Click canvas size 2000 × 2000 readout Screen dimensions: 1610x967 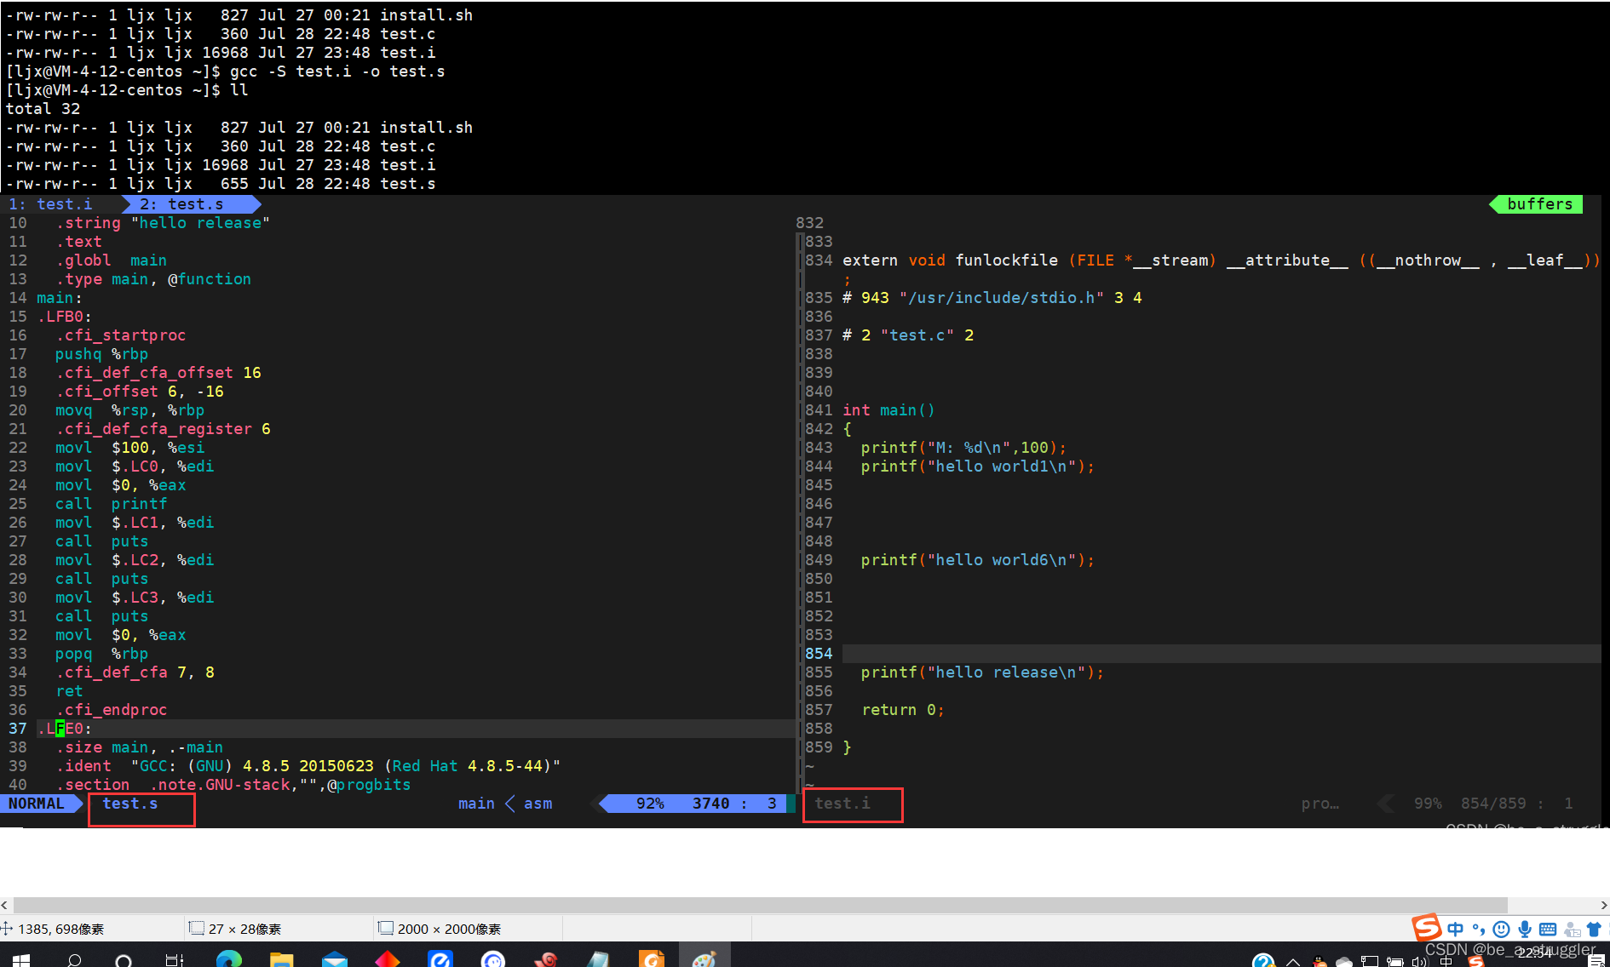point(449,929)
